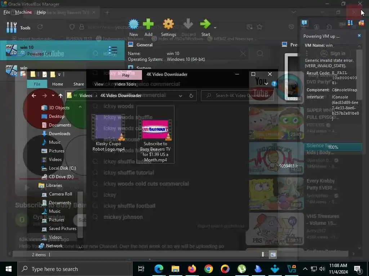Switch Explorer to details view icon
Screen dimensions: 369x276
(x=265, y=254)
